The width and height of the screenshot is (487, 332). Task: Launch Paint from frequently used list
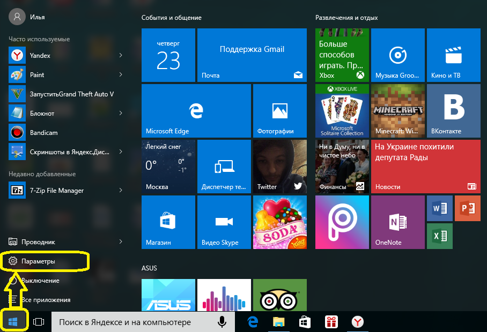point(65,75)
